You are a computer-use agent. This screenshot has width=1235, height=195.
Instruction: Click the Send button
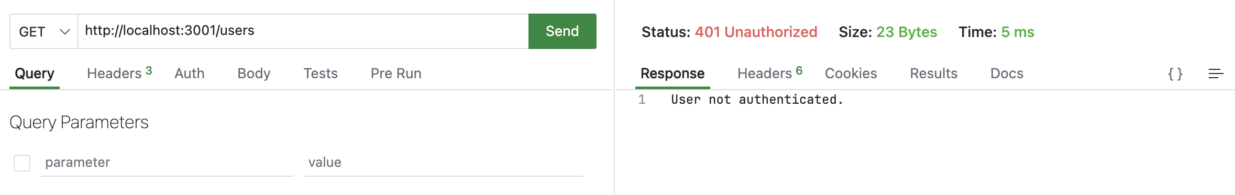(x=562, y=31)
